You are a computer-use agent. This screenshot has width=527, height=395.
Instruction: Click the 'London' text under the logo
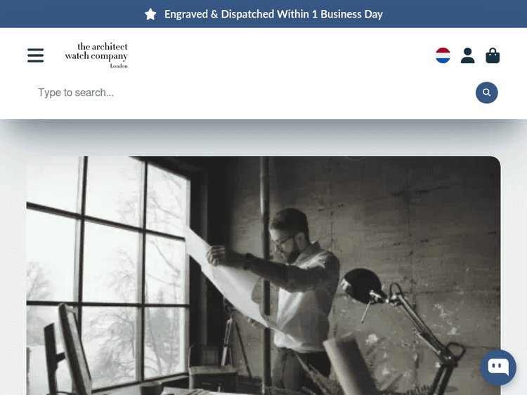(x=119, y=66)
